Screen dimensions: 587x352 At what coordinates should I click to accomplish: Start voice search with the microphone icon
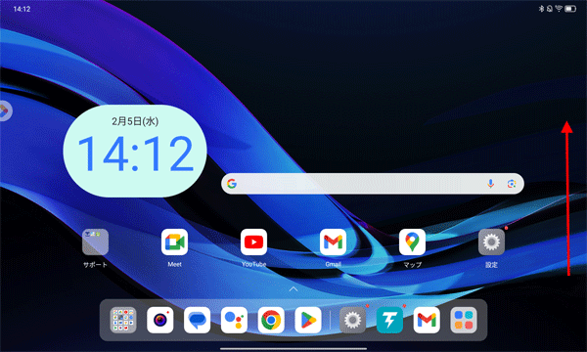[491, 184]
